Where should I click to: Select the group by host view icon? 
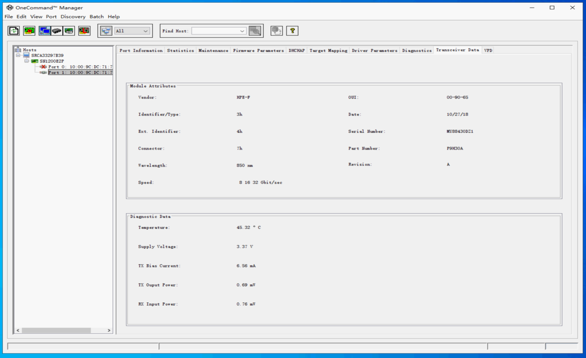pyautogui.click(x=44, y=31)
